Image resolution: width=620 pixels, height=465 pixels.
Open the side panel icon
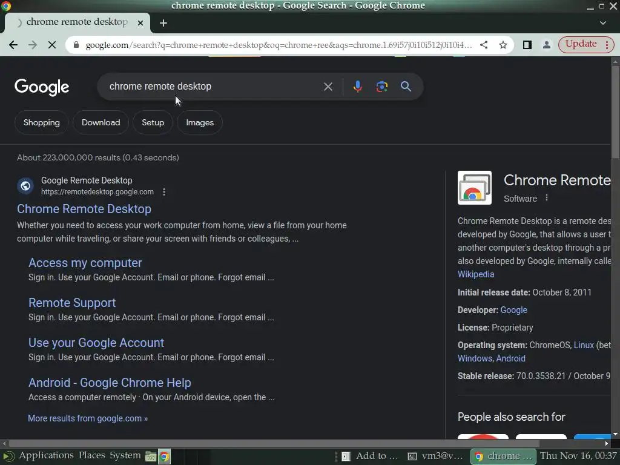coord(527,45)
